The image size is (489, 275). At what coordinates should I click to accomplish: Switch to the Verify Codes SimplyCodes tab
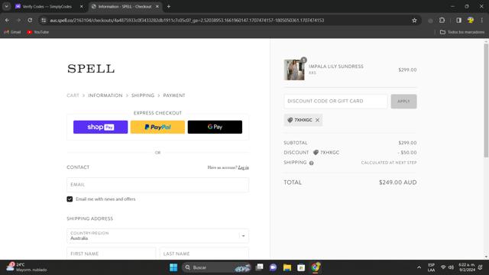(x=47, y=6)
